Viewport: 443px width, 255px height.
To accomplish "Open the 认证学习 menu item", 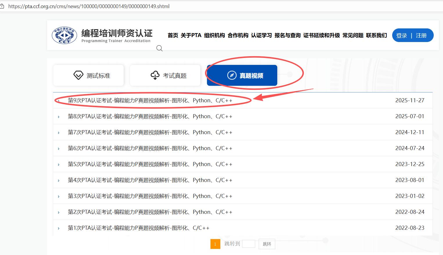I will [261, 35].
